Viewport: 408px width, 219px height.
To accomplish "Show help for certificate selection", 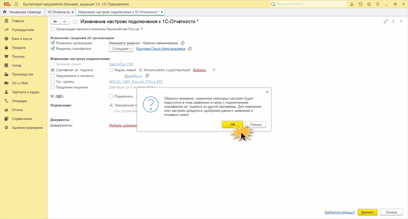I will tap(214, 70).
